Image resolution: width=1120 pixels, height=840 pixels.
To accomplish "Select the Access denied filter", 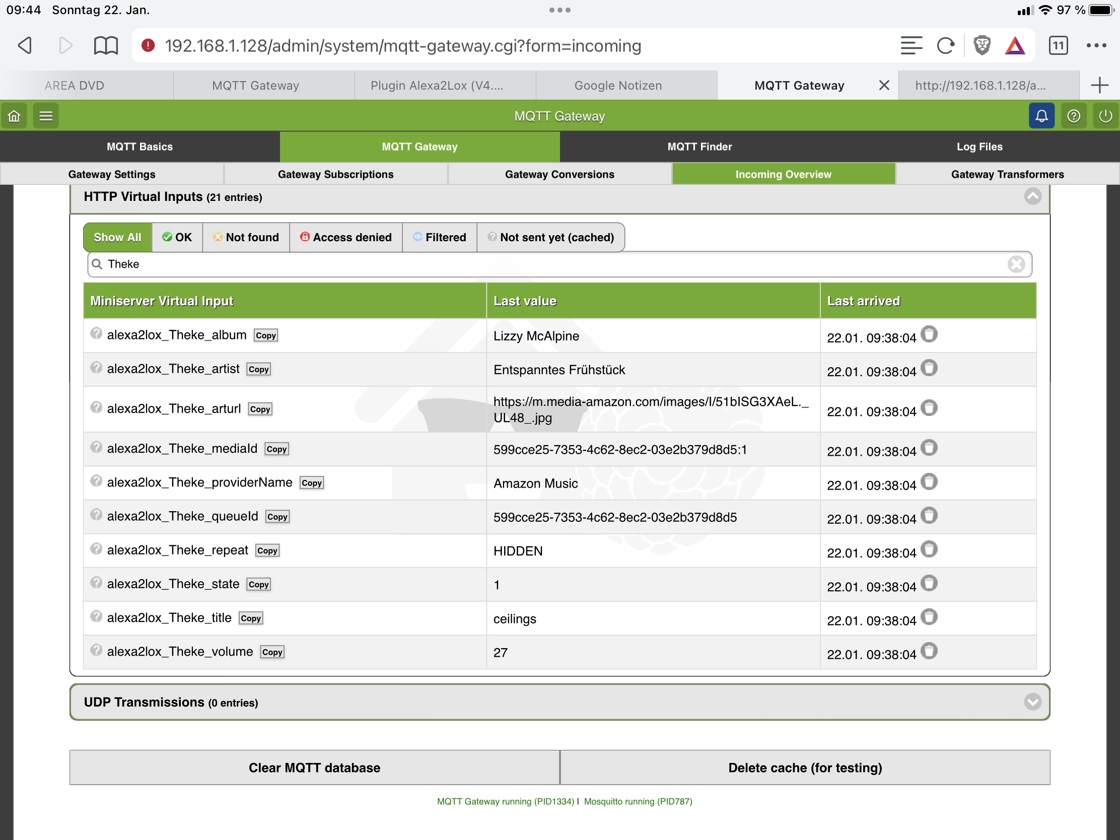I will 346,238.
